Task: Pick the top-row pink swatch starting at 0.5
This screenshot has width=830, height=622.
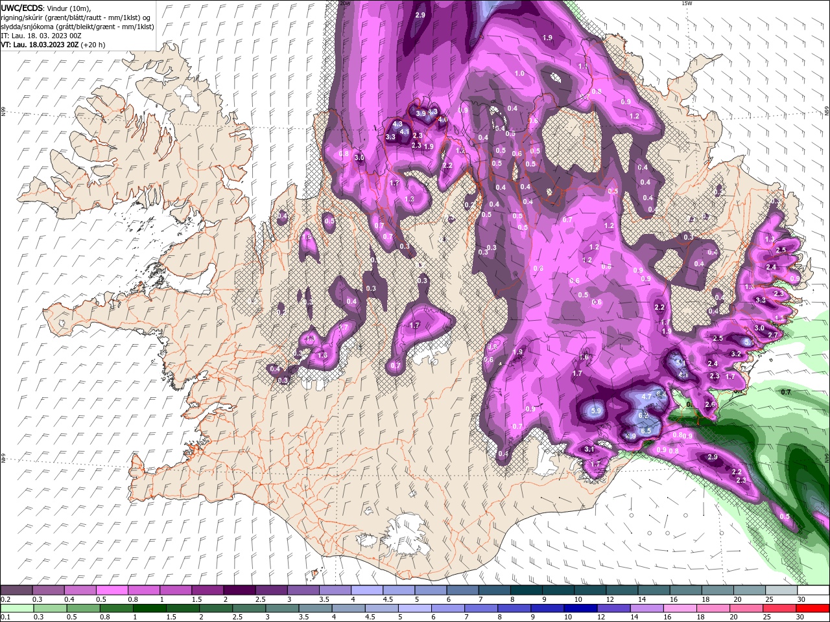Action: [112, 590]
